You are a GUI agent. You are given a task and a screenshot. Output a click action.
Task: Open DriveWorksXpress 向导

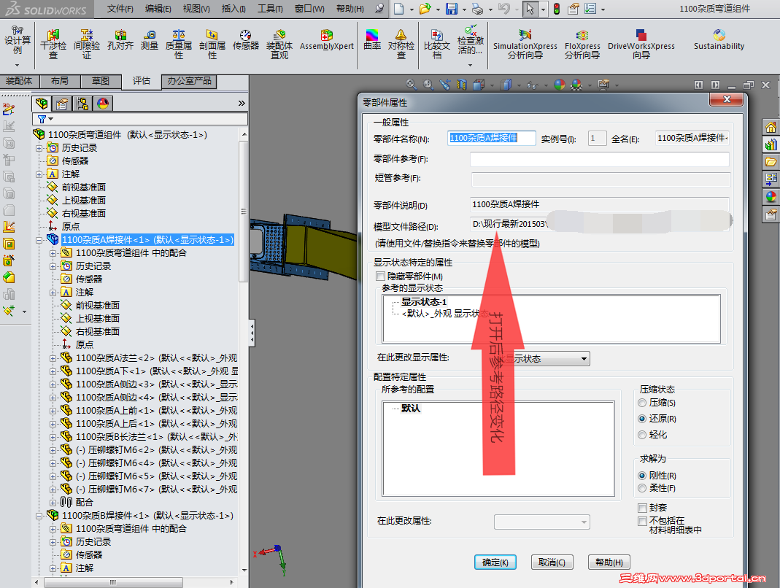click(x=641, y=45)
